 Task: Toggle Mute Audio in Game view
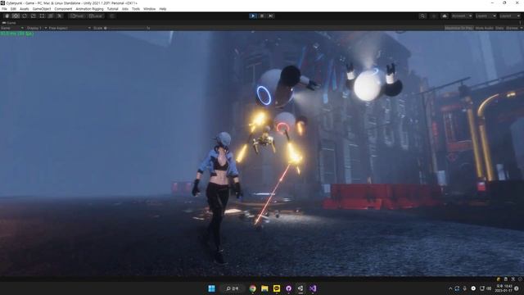(484, 28)
